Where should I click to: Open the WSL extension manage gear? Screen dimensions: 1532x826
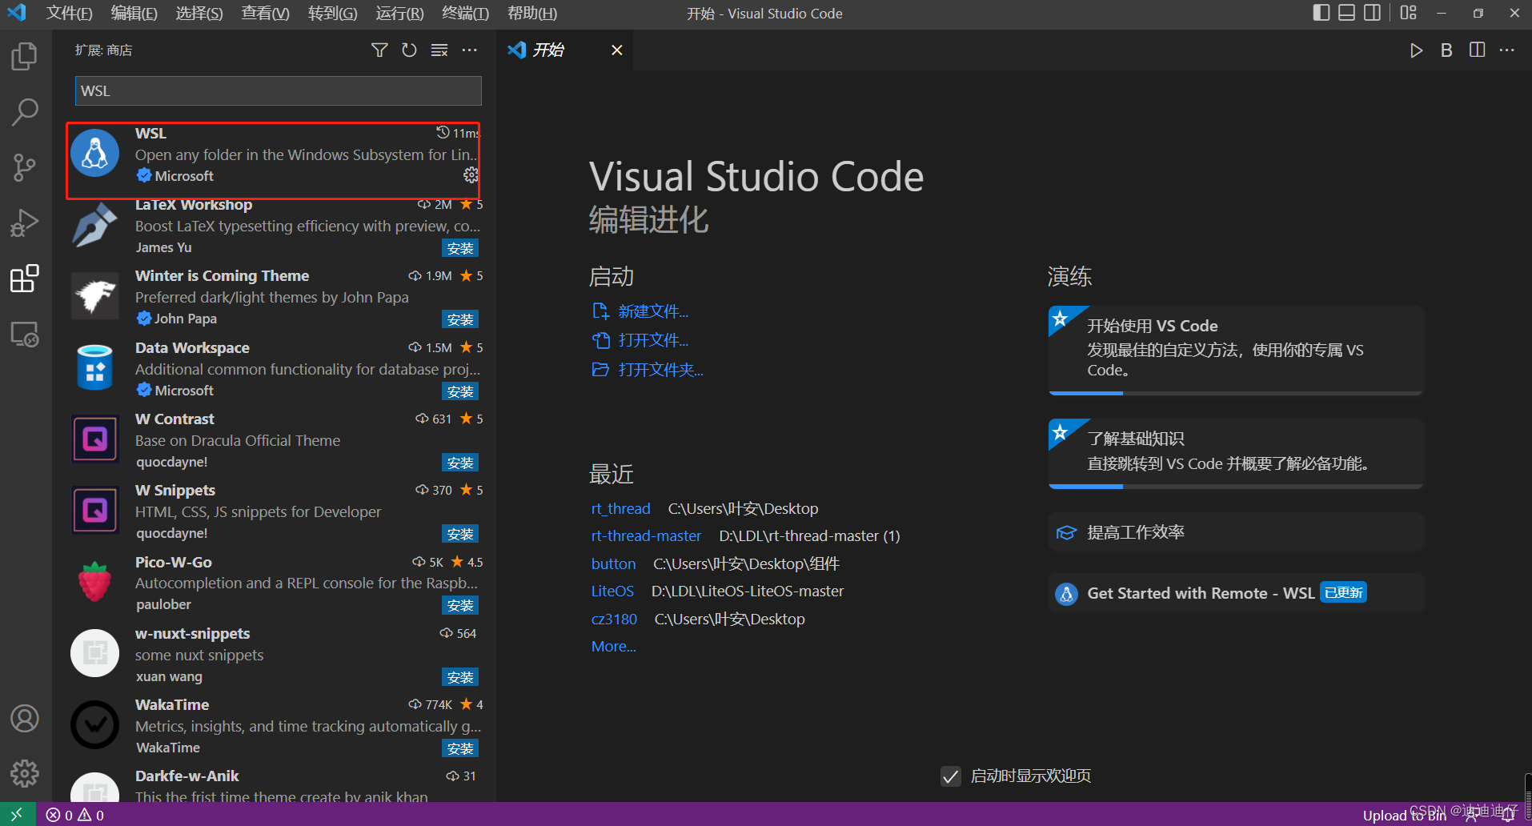(471, 174)
